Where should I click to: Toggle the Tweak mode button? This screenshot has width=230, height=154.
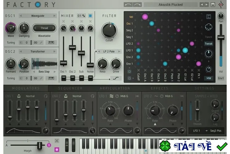pos(208,44)
